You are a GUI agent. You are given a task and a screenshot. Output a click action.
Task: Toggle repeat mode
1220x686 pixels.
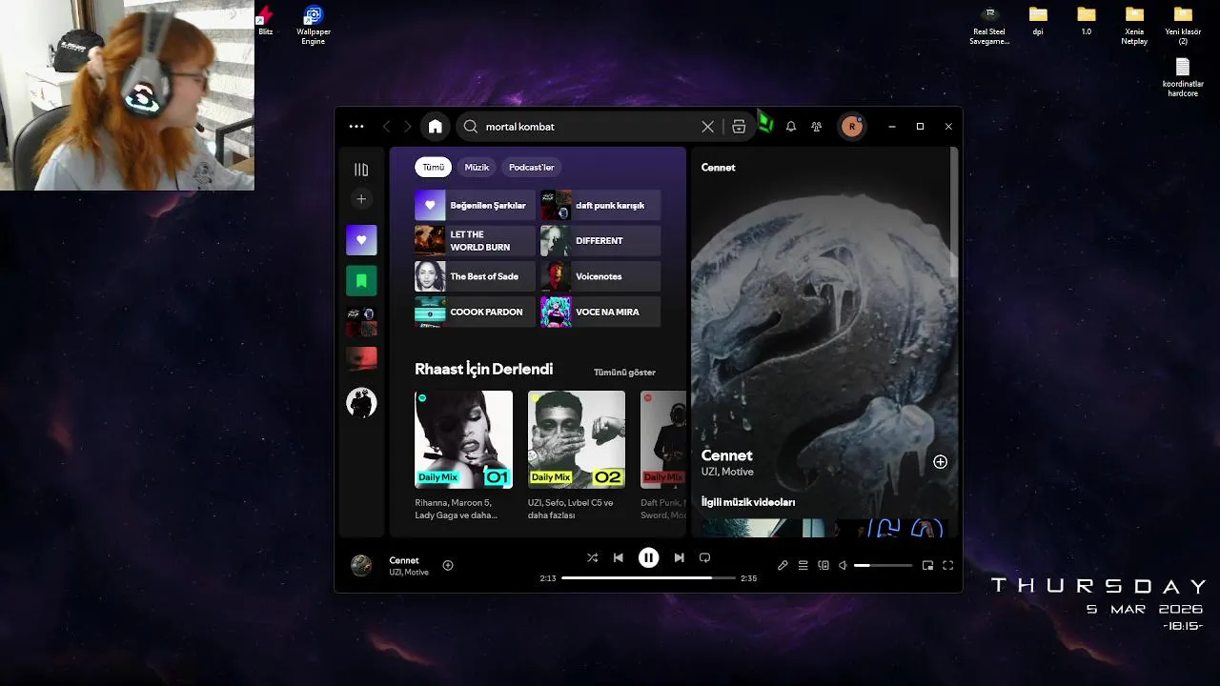pos(704,557)
